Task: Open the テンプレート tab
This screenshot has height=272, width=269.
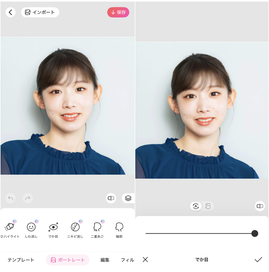Action: click(x=21, y=260)
